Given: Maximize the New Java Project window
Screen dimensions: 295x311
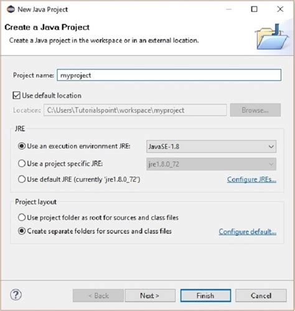Looking at the screenshot, I should [x=254, y=9].
